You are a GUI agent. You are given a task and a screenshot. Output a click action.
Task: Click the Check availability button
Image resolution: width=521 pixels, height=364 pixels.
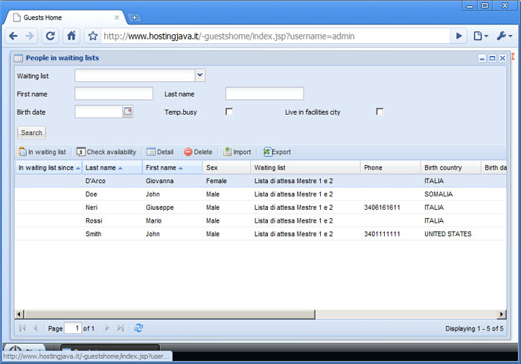(x=106, y=152)
